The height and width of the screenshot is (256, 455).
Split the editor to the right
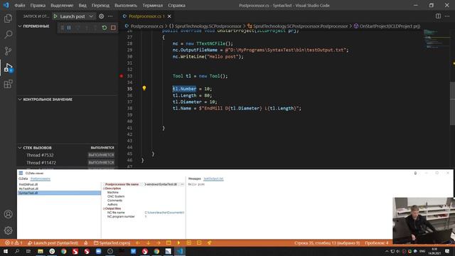tap(438, 16)
